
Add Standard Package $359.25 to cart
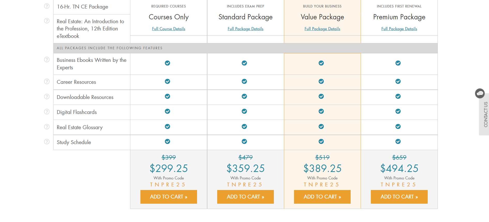[x=245, y=197]
